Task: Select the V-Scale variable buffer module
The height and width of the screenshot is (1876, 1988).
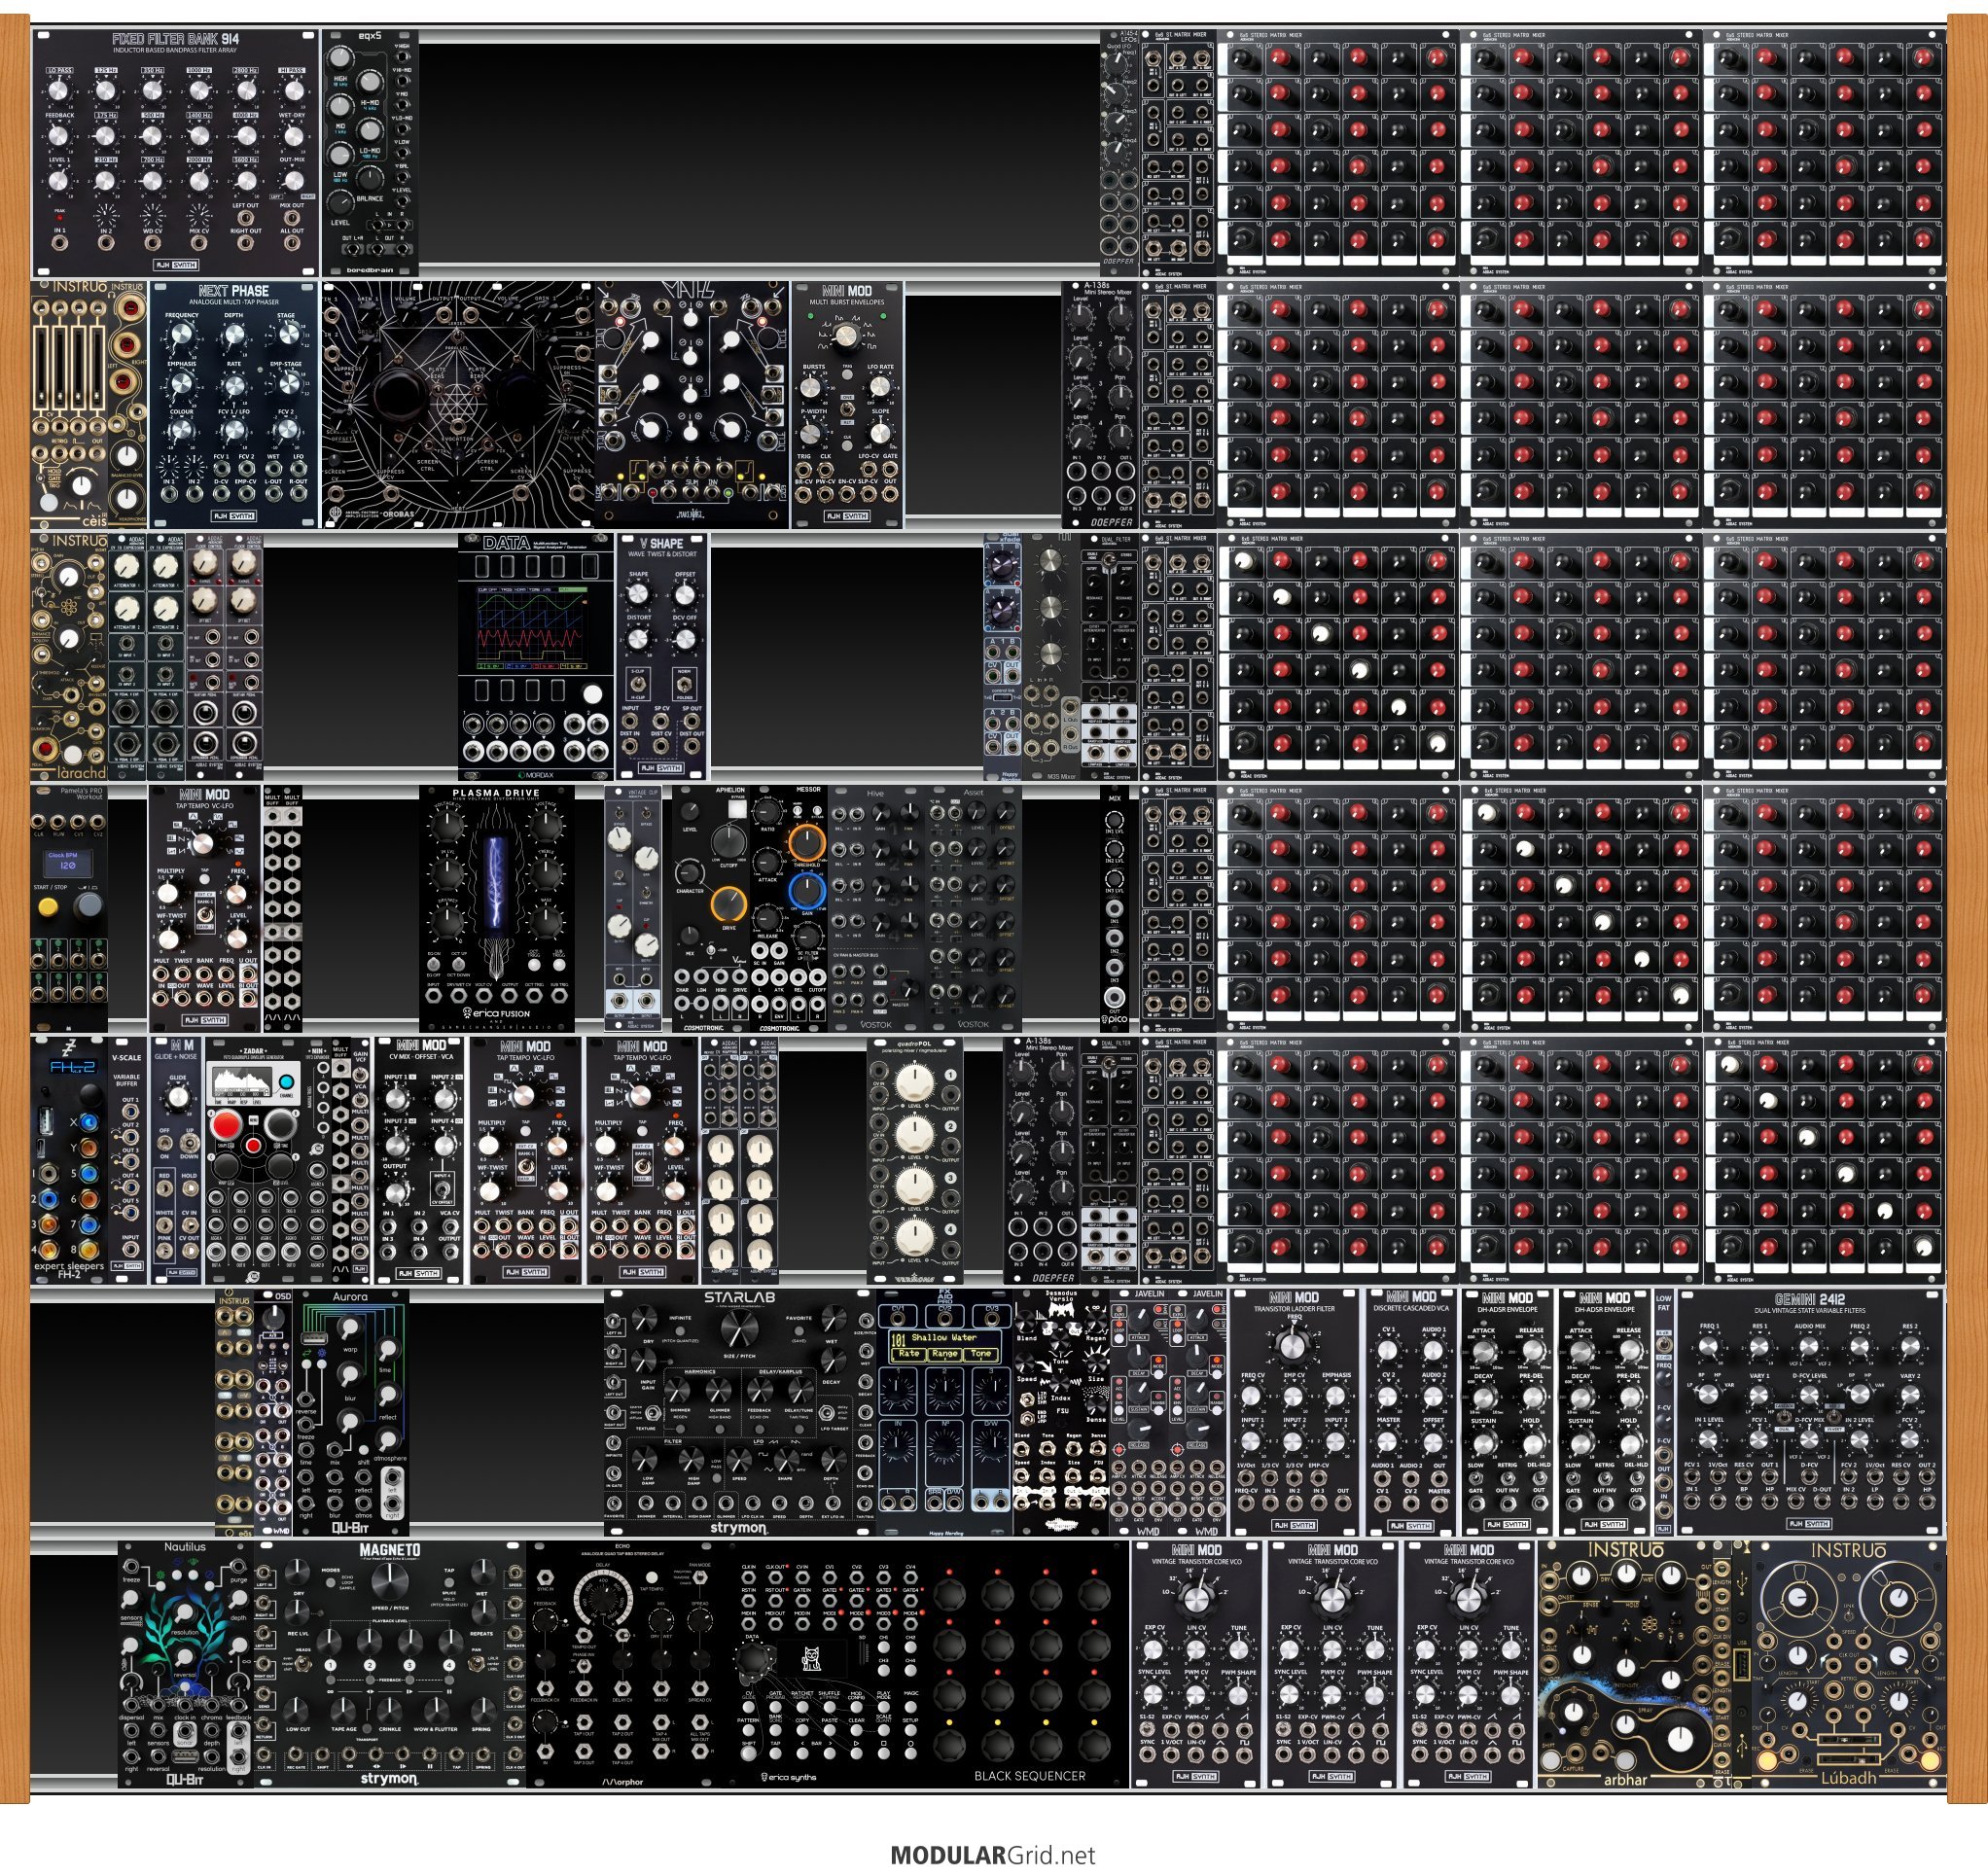Action: (127, 1161)
